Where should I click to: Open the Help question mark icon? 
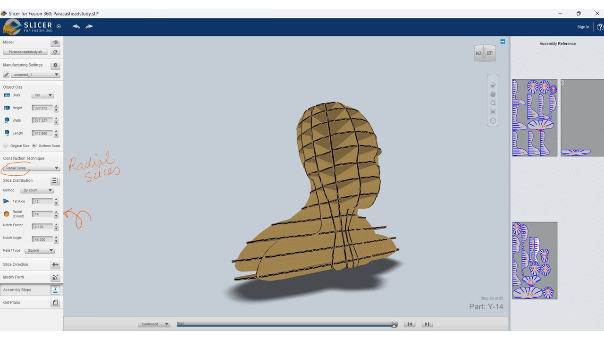tap(600, 27)
